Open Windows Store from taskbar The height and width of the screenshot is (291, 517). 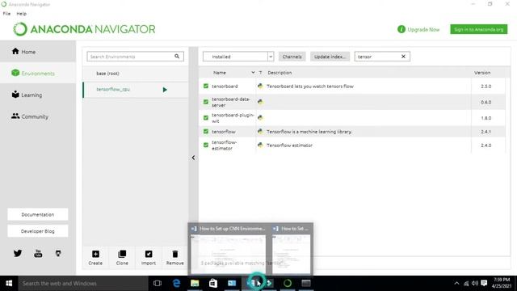click(213, 284)
